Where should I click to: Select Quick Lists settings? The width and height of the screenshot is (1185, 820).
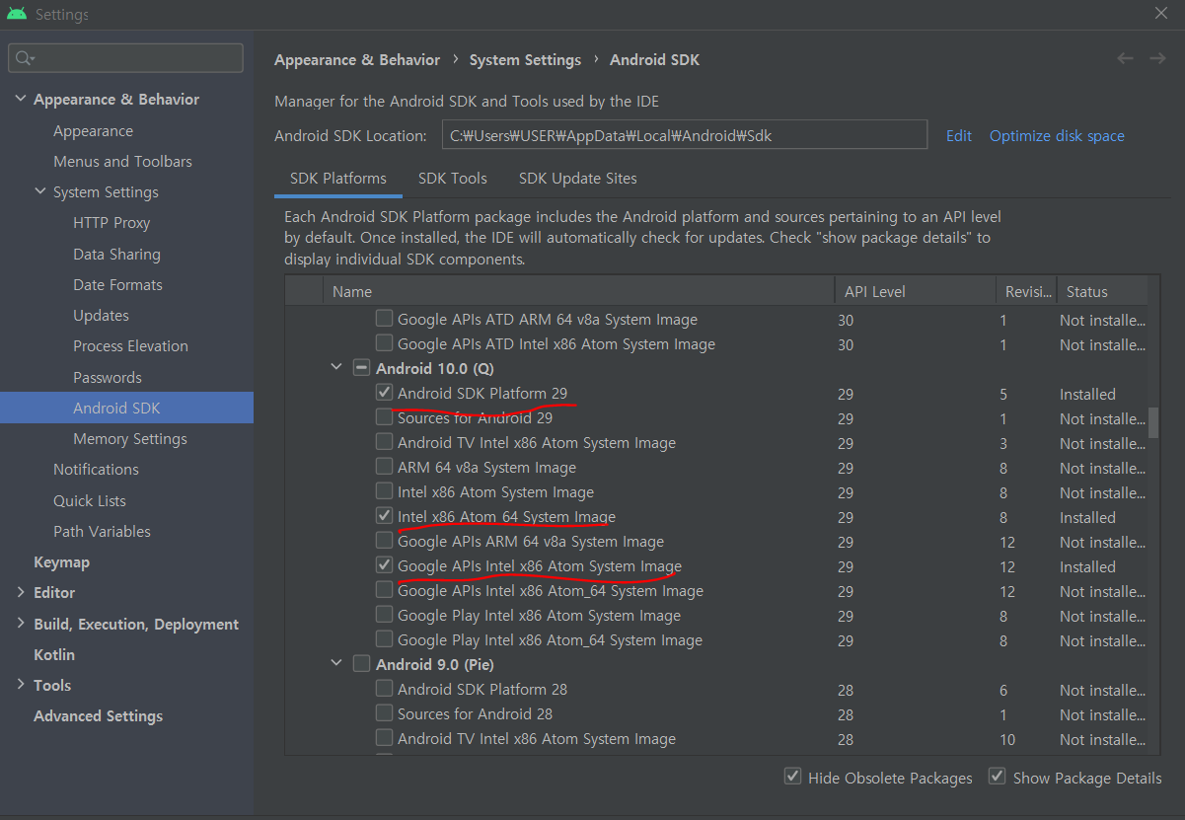click(x=90, y=501)
